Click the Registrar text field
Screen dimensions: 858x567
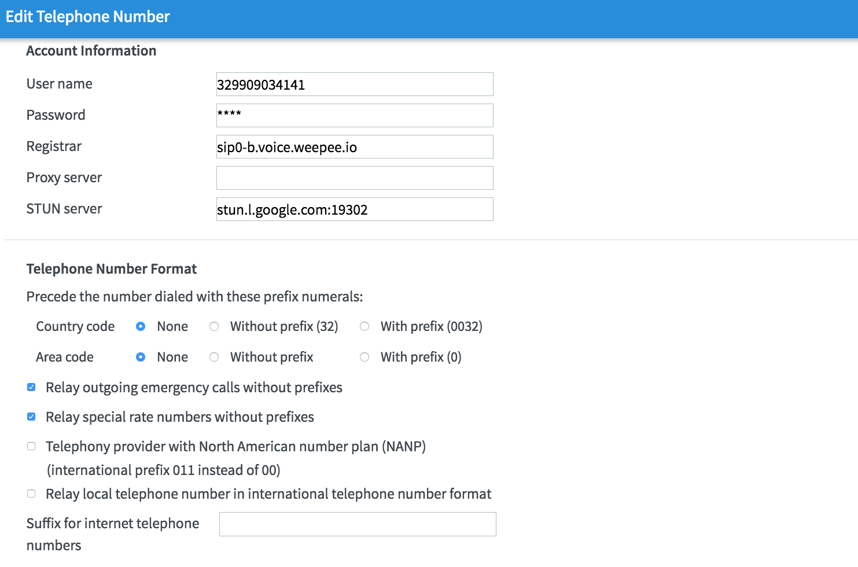click(354, 147)
